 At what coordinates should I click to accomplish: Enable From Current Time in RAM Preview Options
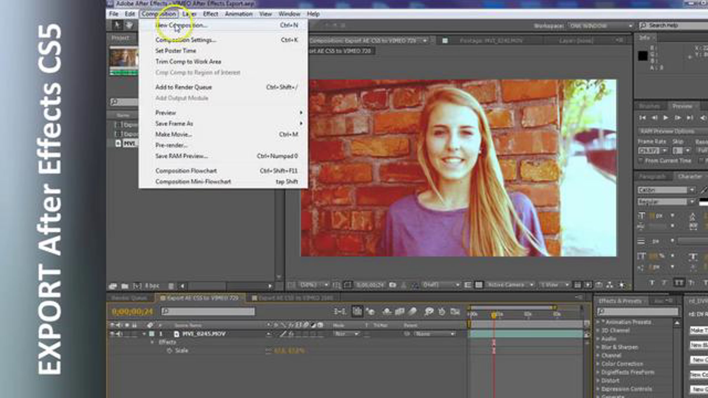641,161
